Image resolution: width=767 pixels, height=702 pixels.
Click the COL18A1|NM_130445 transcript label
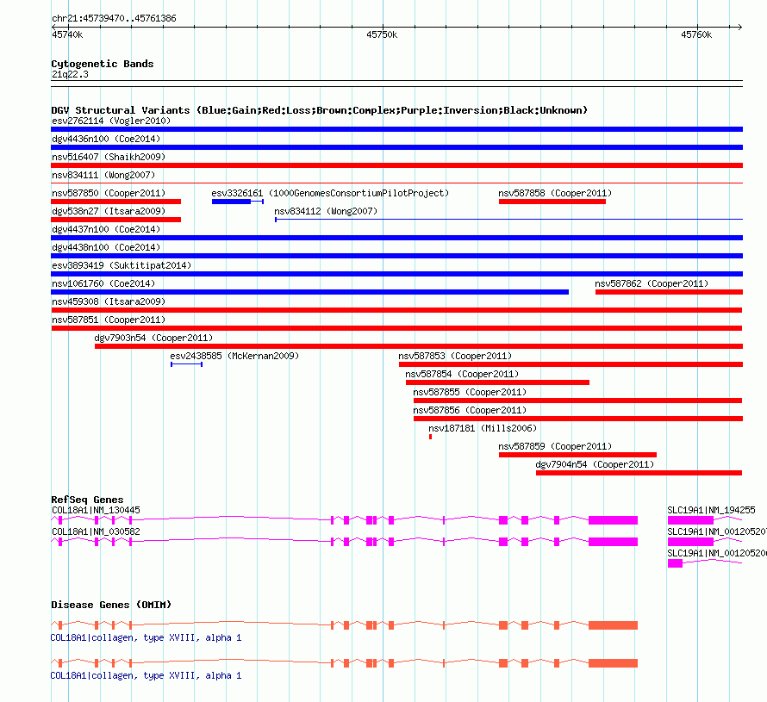(x=96, y=510)
